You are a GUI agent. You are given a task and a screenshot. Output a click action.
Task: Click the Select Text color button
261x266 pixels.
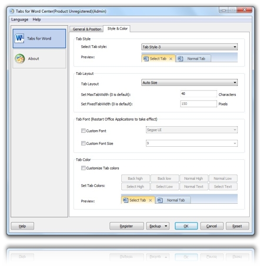point(223,187)
